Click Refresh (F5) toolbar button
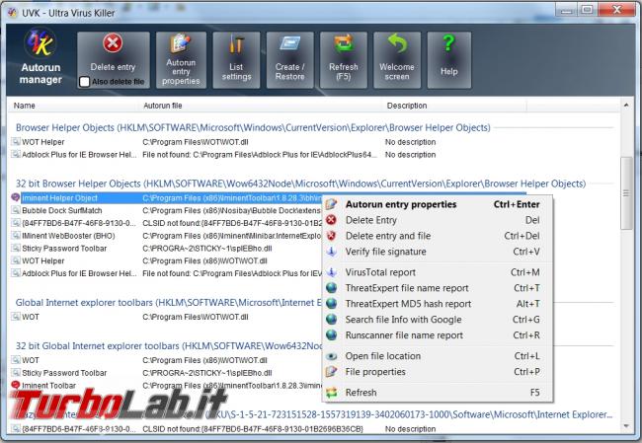 344,60
